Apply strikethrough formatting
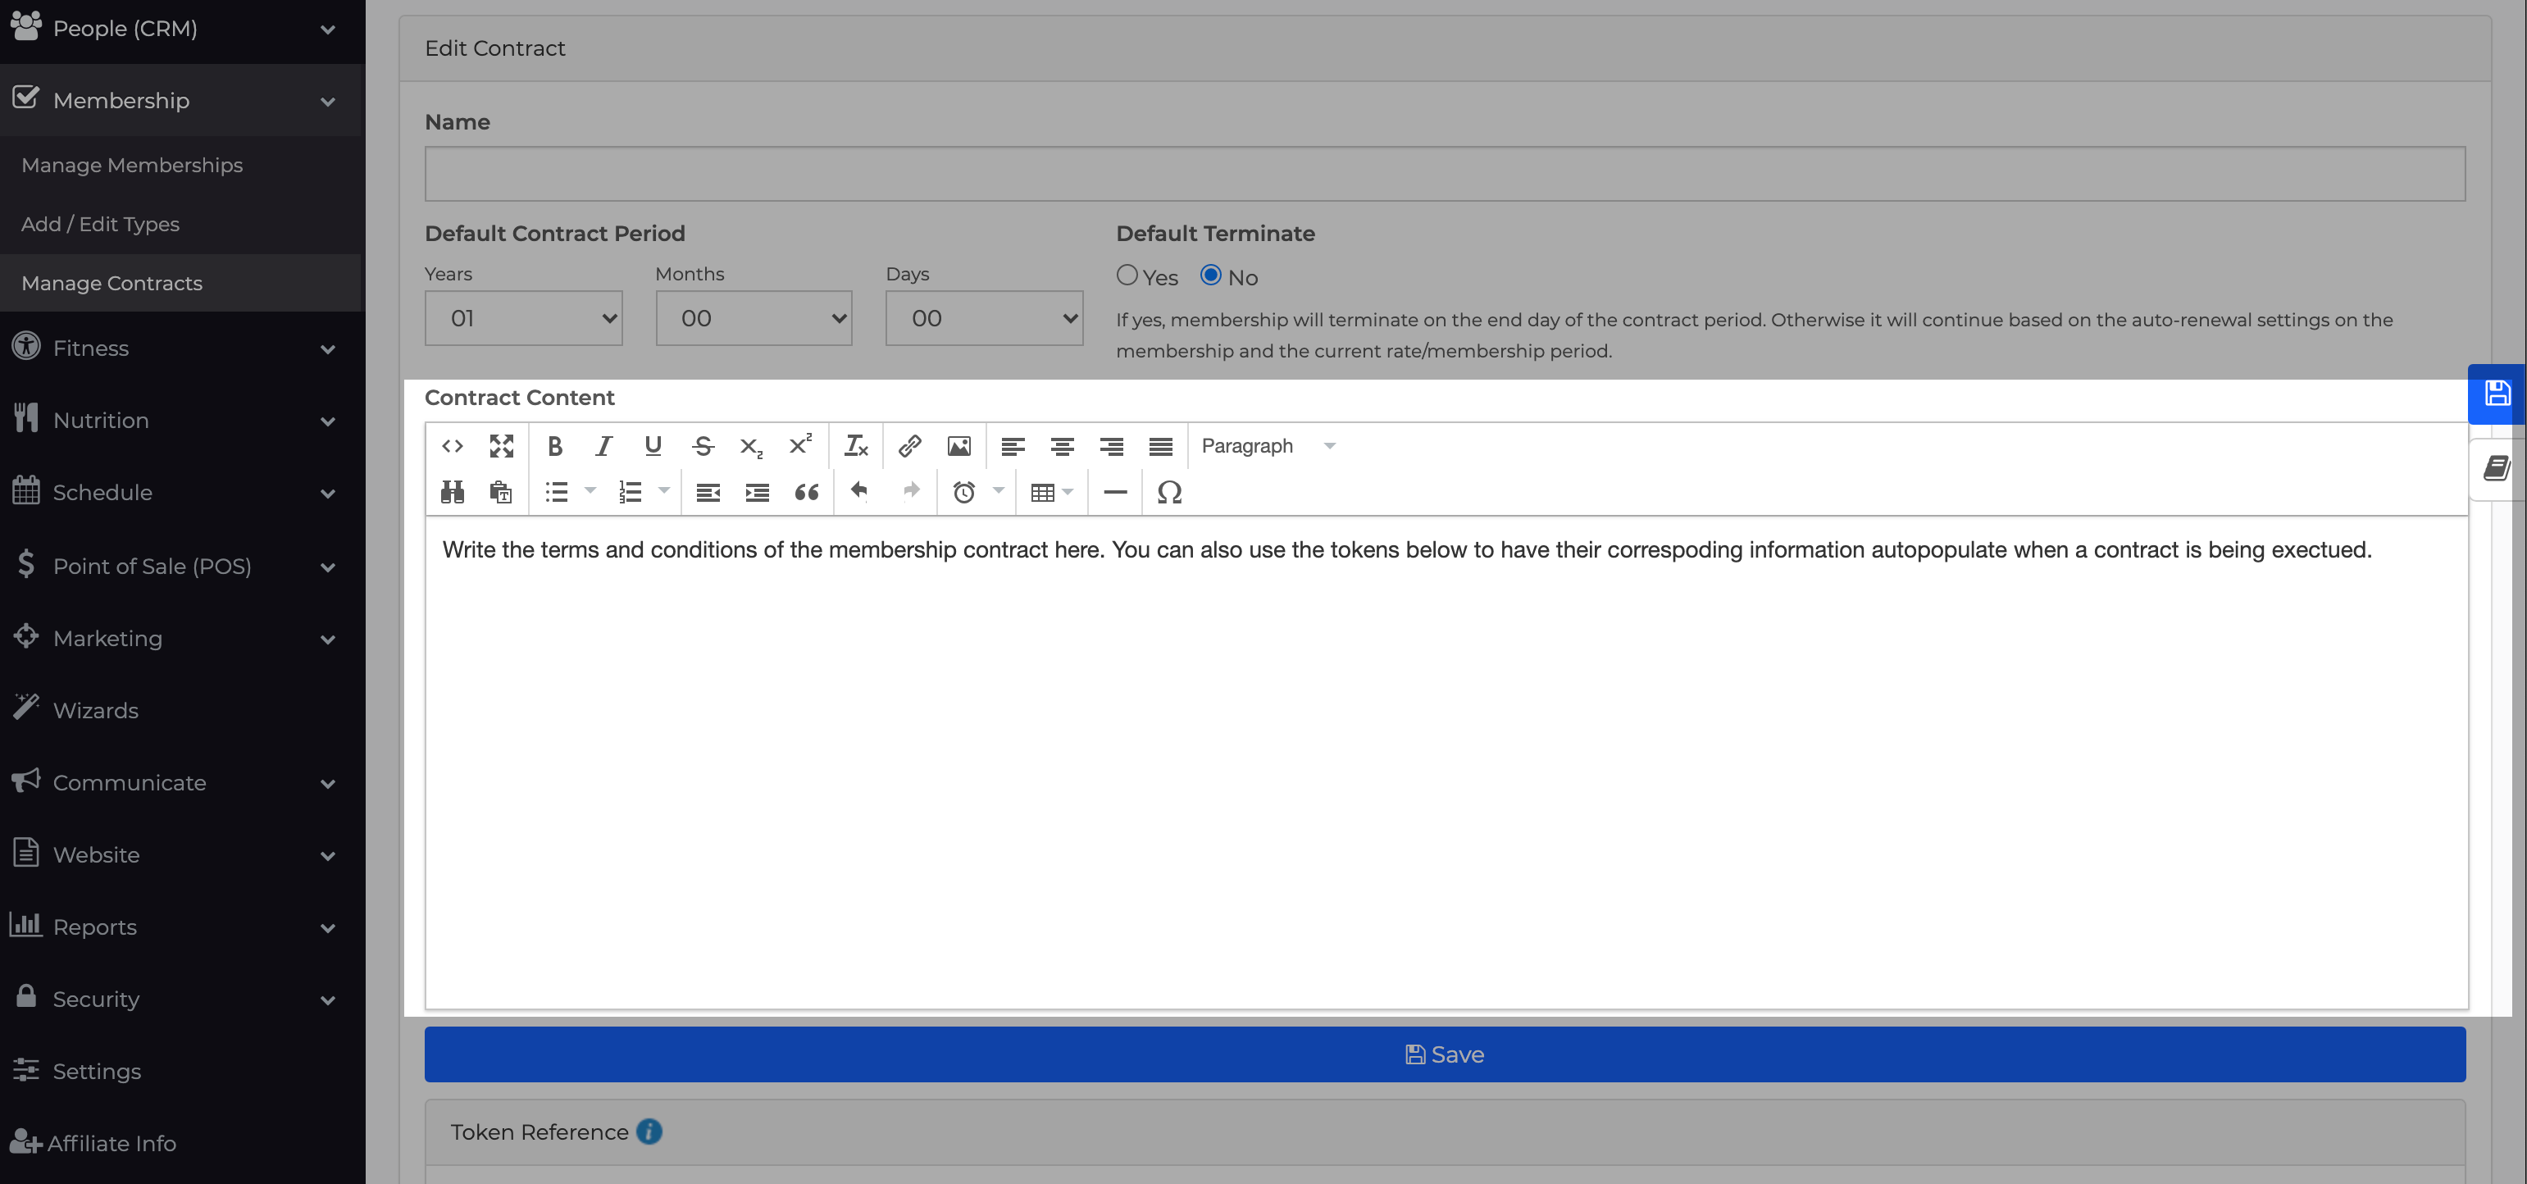The height and width of the screenshot is (1184, 2527). (703, 446)
